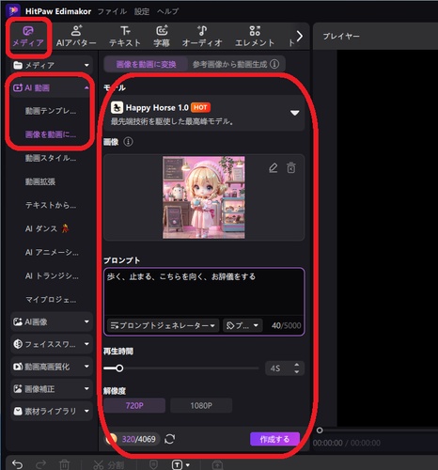Open the Happy Horse 1.0 model dropdown

click(204, 114)
